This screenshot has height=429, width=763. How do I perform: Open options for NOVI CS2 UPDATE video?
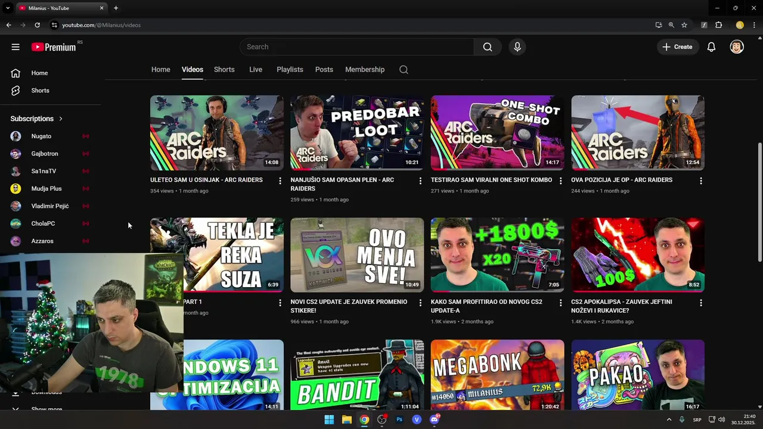(x=420, y=303)
